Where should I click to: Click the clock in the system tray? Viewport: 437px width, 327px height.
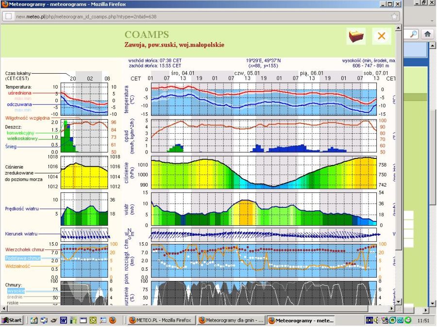pyautogui.click(x=423, y=320)
